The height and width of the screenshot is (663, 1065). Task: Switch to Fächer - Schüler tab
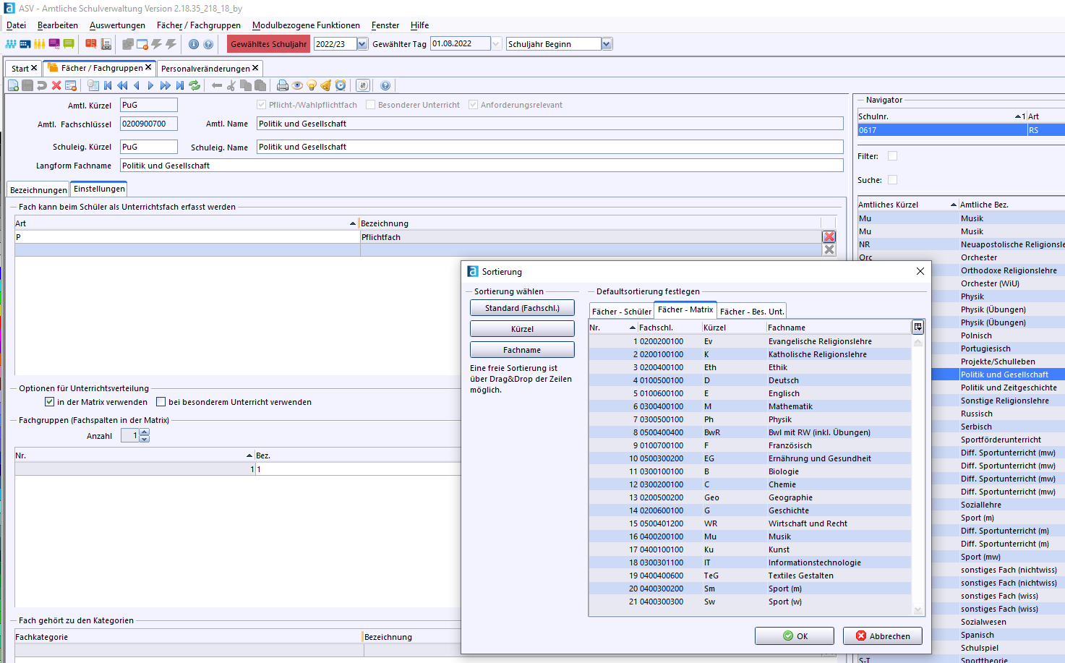tap(621, 312)
